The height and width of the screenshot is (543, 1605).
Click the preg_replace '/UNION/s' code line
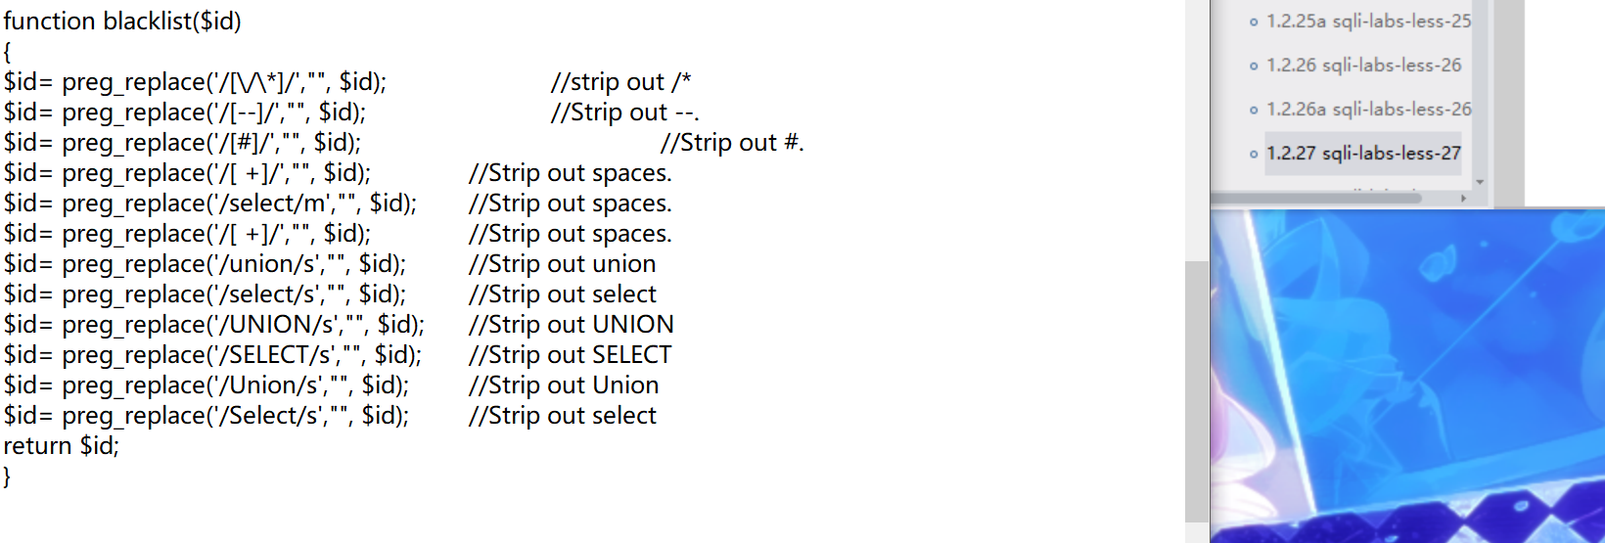[x=214, y=325]
